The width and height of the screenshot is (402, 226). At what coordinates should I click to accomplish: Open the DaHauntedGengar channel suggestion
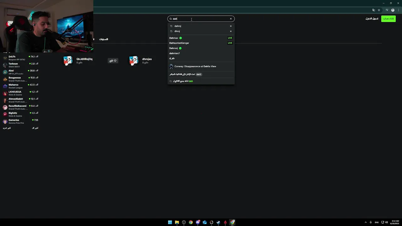201,43
